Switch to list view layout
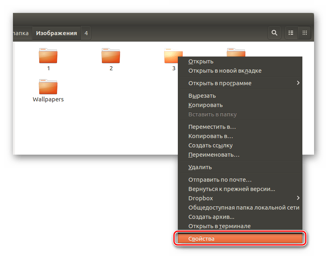This screenshot has height=256, width=327. click(291, 33)
